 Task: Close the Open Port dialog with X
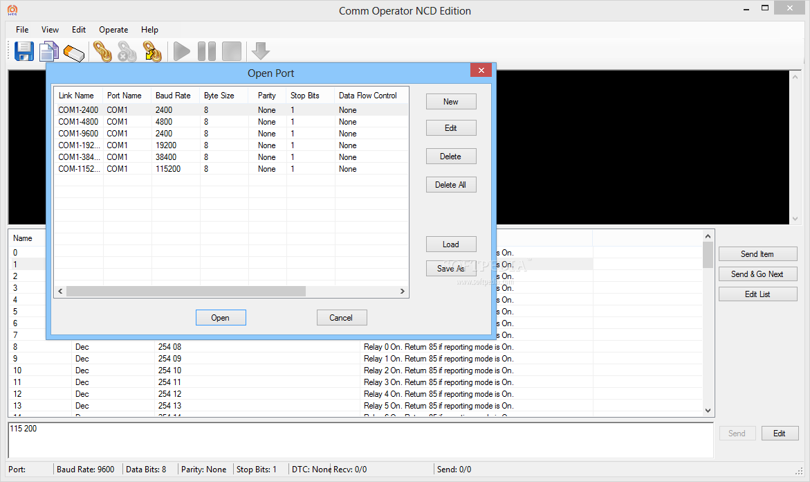coord(481,71)
